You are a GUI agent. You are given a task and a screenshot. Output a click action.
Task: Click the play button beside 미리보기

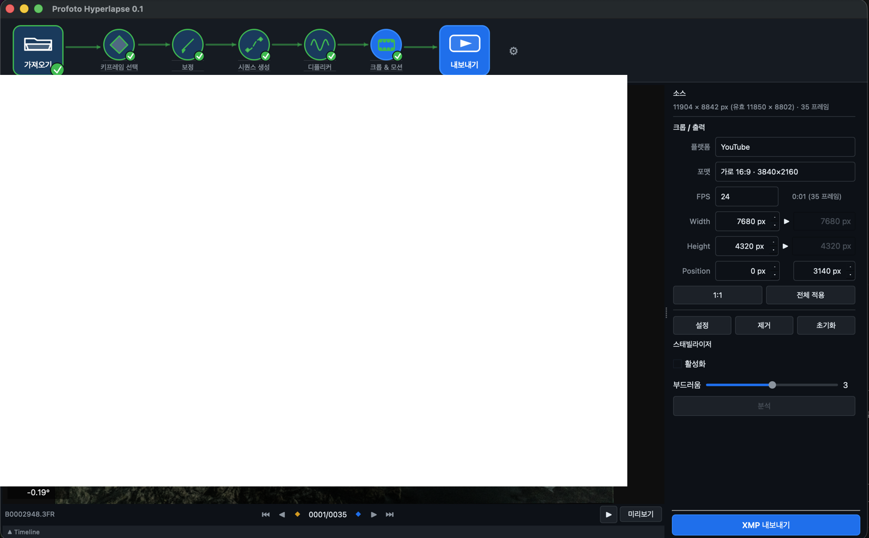point(608,515)
